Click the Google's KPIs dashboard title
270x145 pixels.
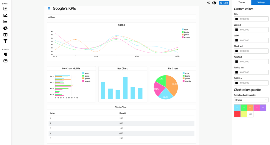[64, 8]
